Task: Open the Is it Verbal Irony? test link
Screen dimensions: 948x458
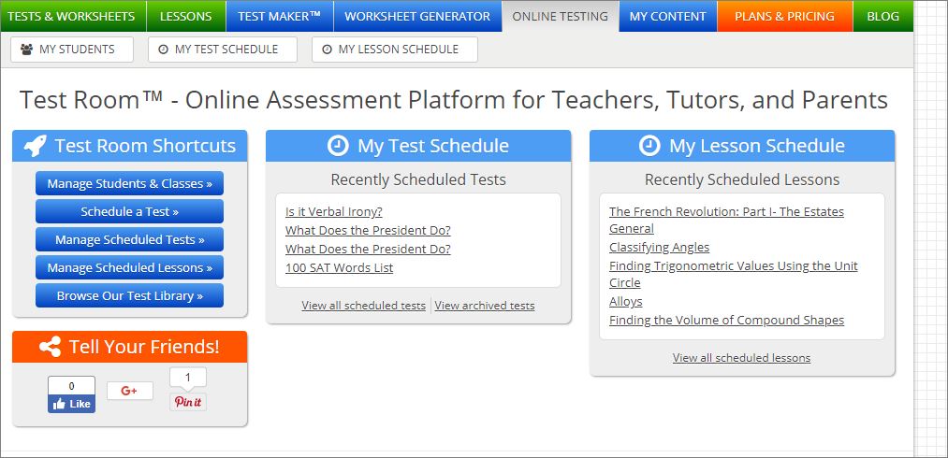Action: click(x=334, y=211)
